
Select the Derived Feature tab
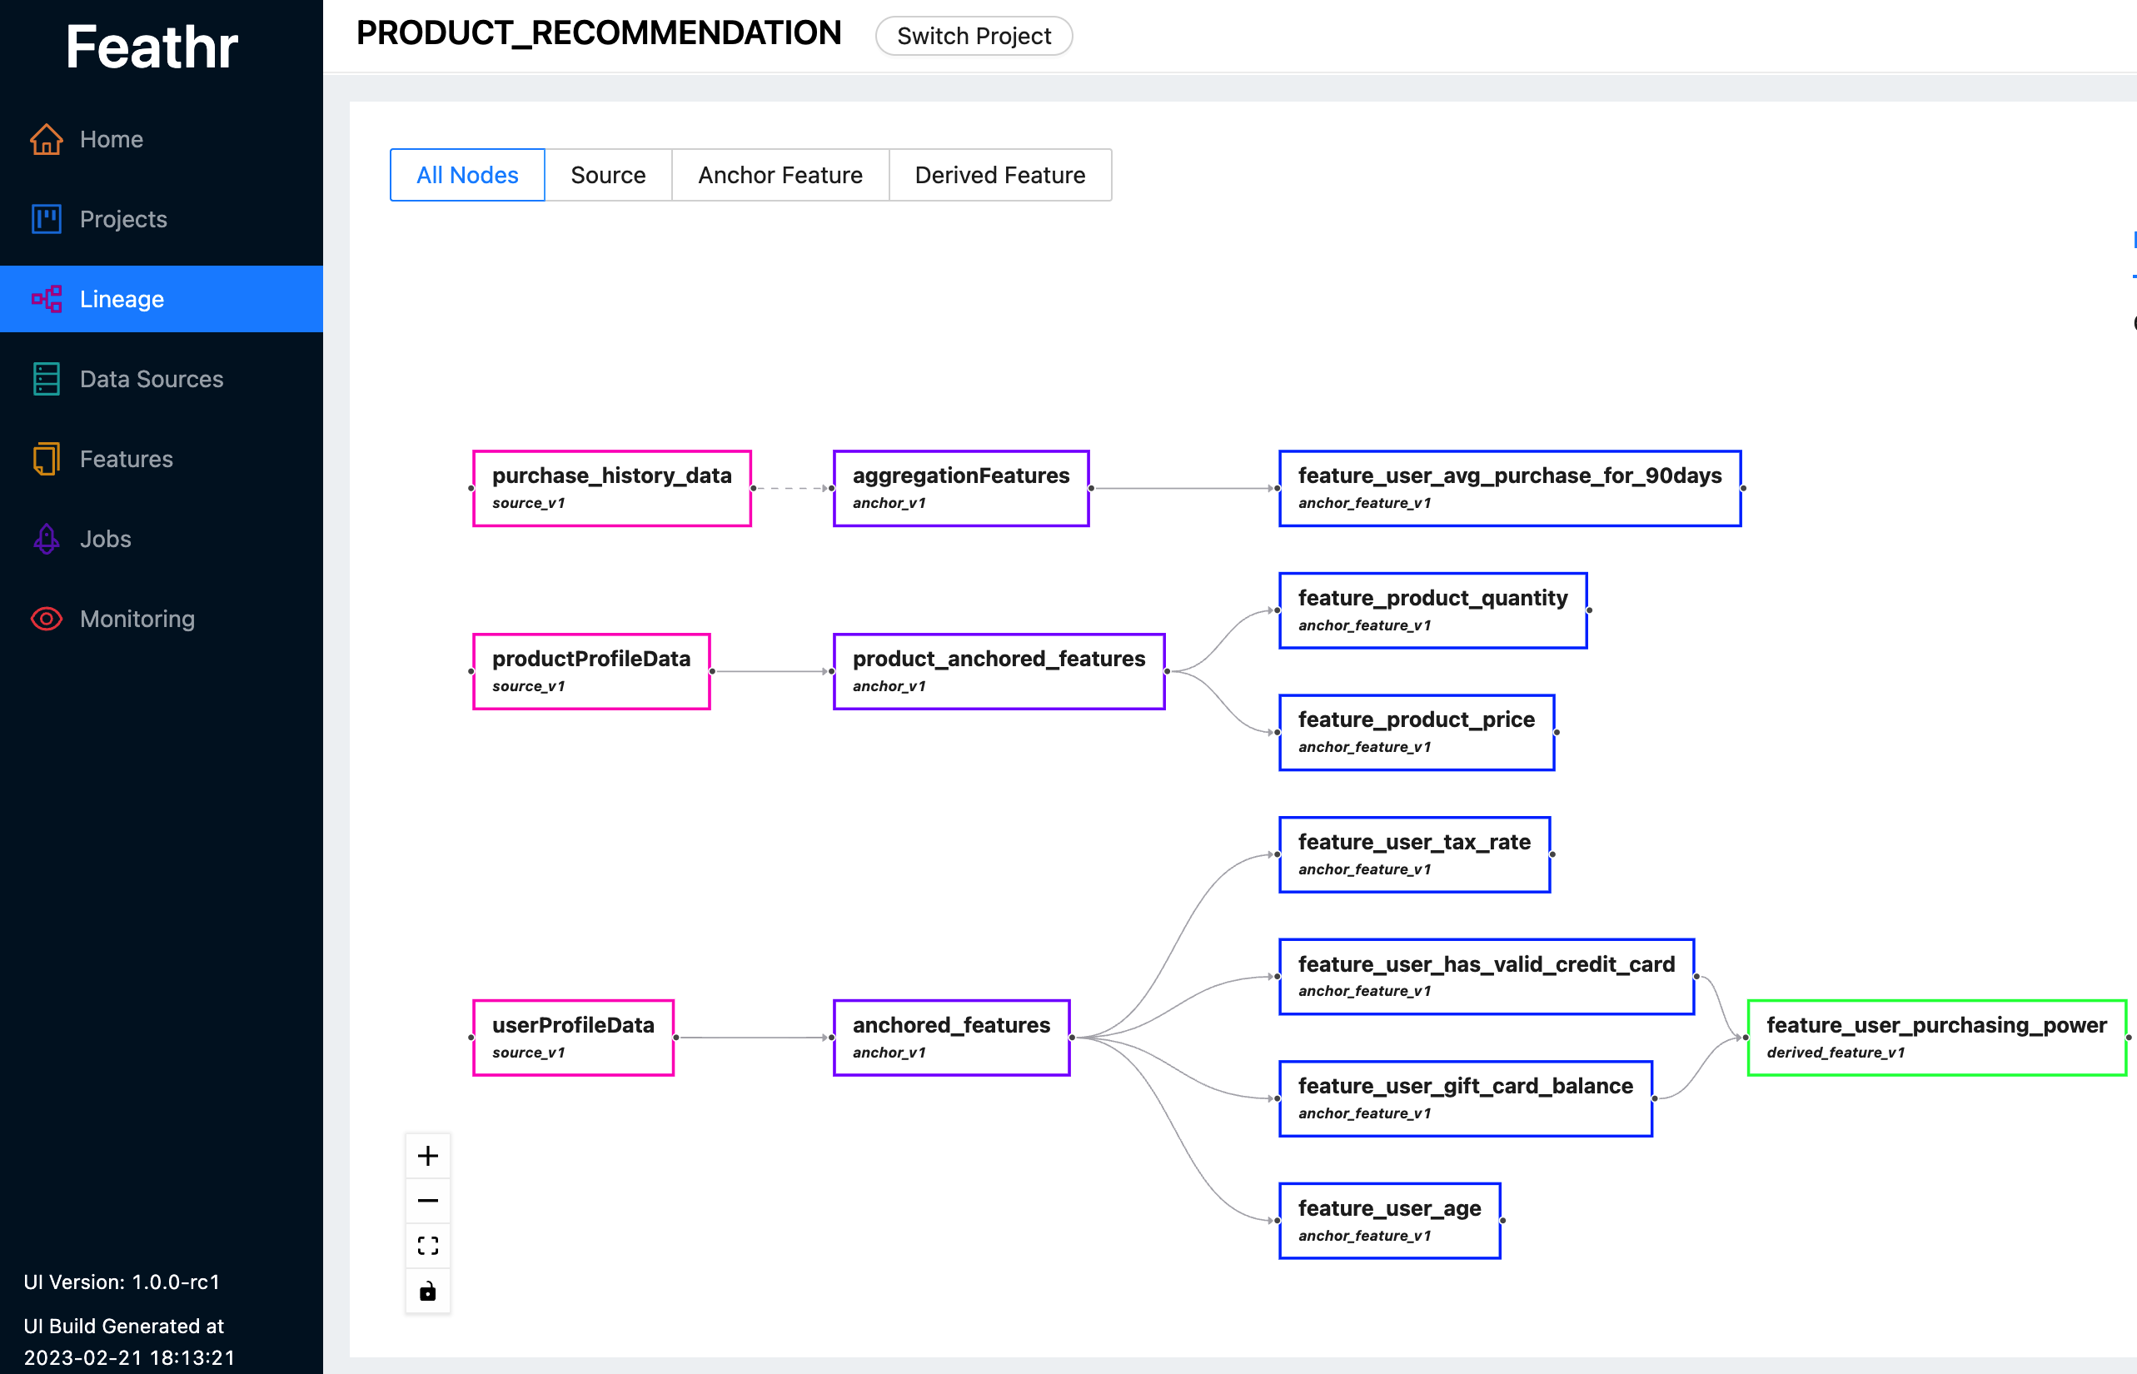1000,175
